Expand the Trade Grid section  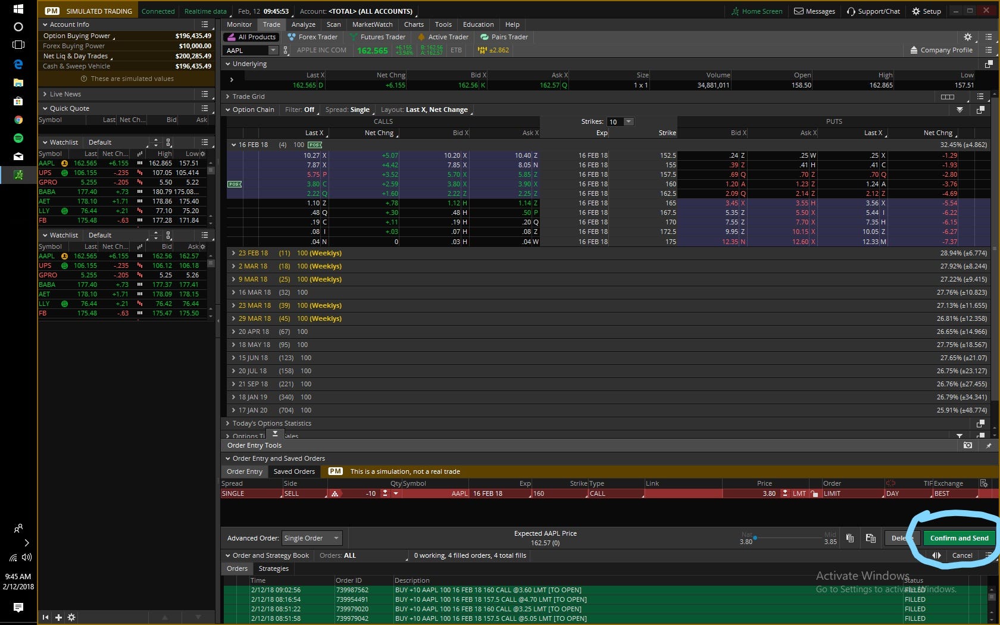click(228, 96)
